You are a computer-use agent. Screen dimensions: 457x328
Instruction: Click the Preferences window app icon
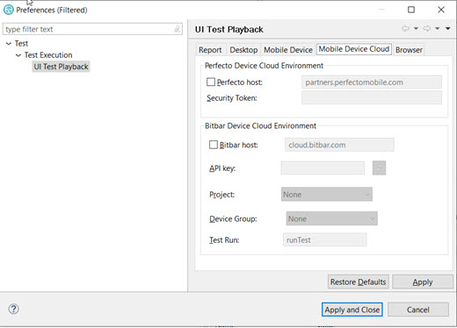(x=9, y=10)
